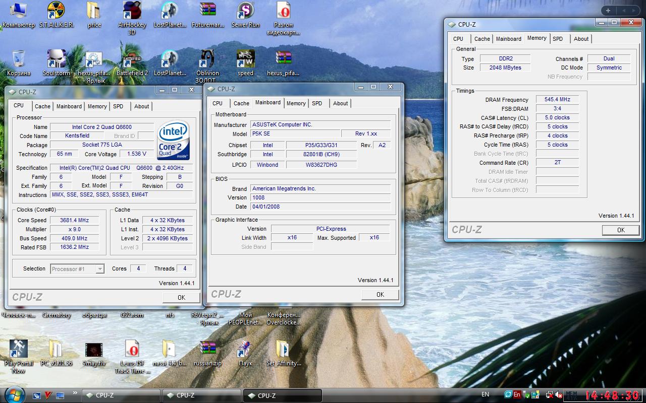
Task: Click the W83627DHG LPCIO field
Action: pos(321,165)
